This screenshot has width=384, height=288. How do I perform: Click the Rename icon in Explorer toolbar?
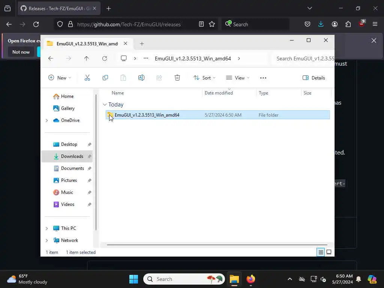tap(141, 78)
